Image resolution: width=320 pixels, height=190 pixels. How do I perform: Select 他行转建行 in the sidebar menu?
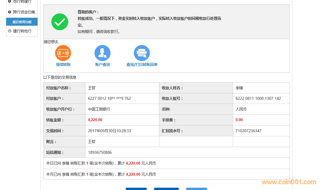click(x=22, y=2)
